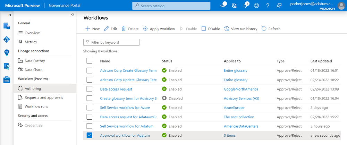
Task: Click the help question mark icon
Action: point(268,6)
